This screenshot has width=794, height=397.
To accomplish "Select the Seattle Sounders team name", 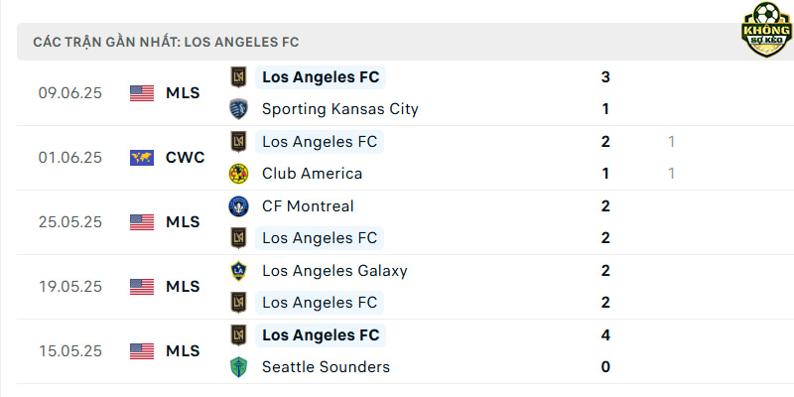I will 327,367.
